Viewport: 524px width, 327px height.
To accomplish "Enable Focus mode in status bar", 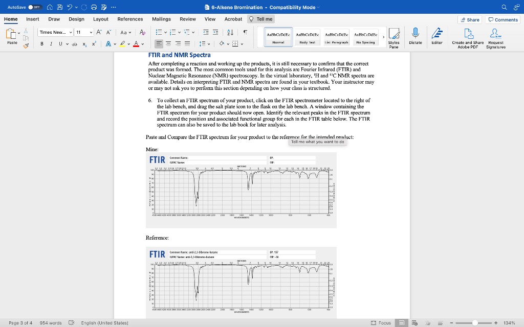I will click(x=381, y=323).
